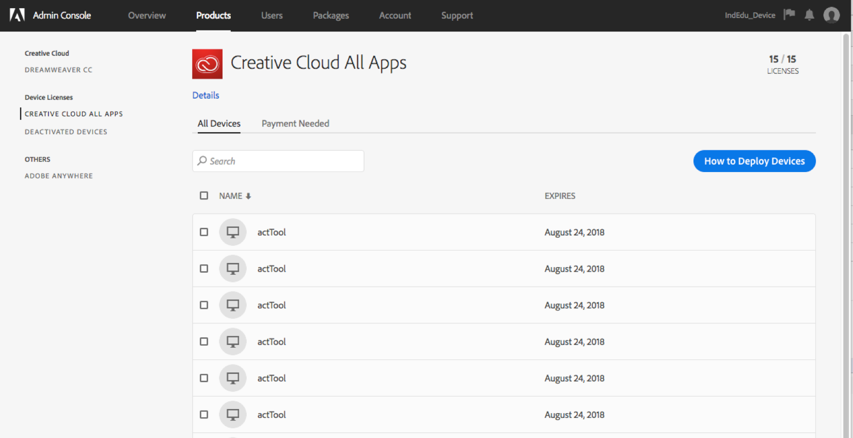Click How to Deploy Devices button
853x438 pixels.
[x=754, y=161]
